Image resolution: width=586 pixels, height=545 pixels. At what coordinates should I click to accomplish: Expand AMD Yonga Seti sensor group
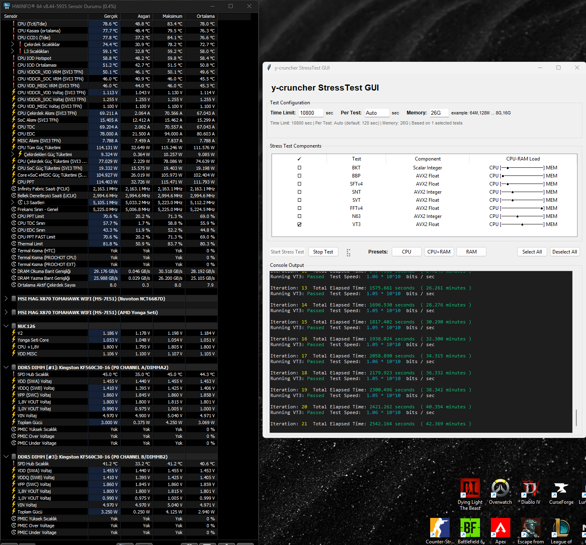[x=6, y=313]
